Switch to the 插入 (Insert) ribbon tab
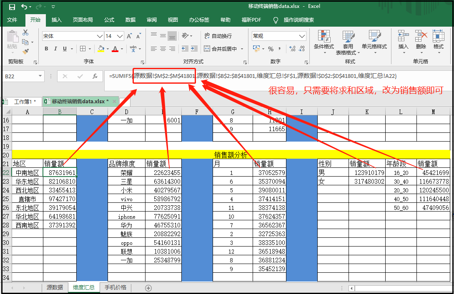 (x=56, y=20)
